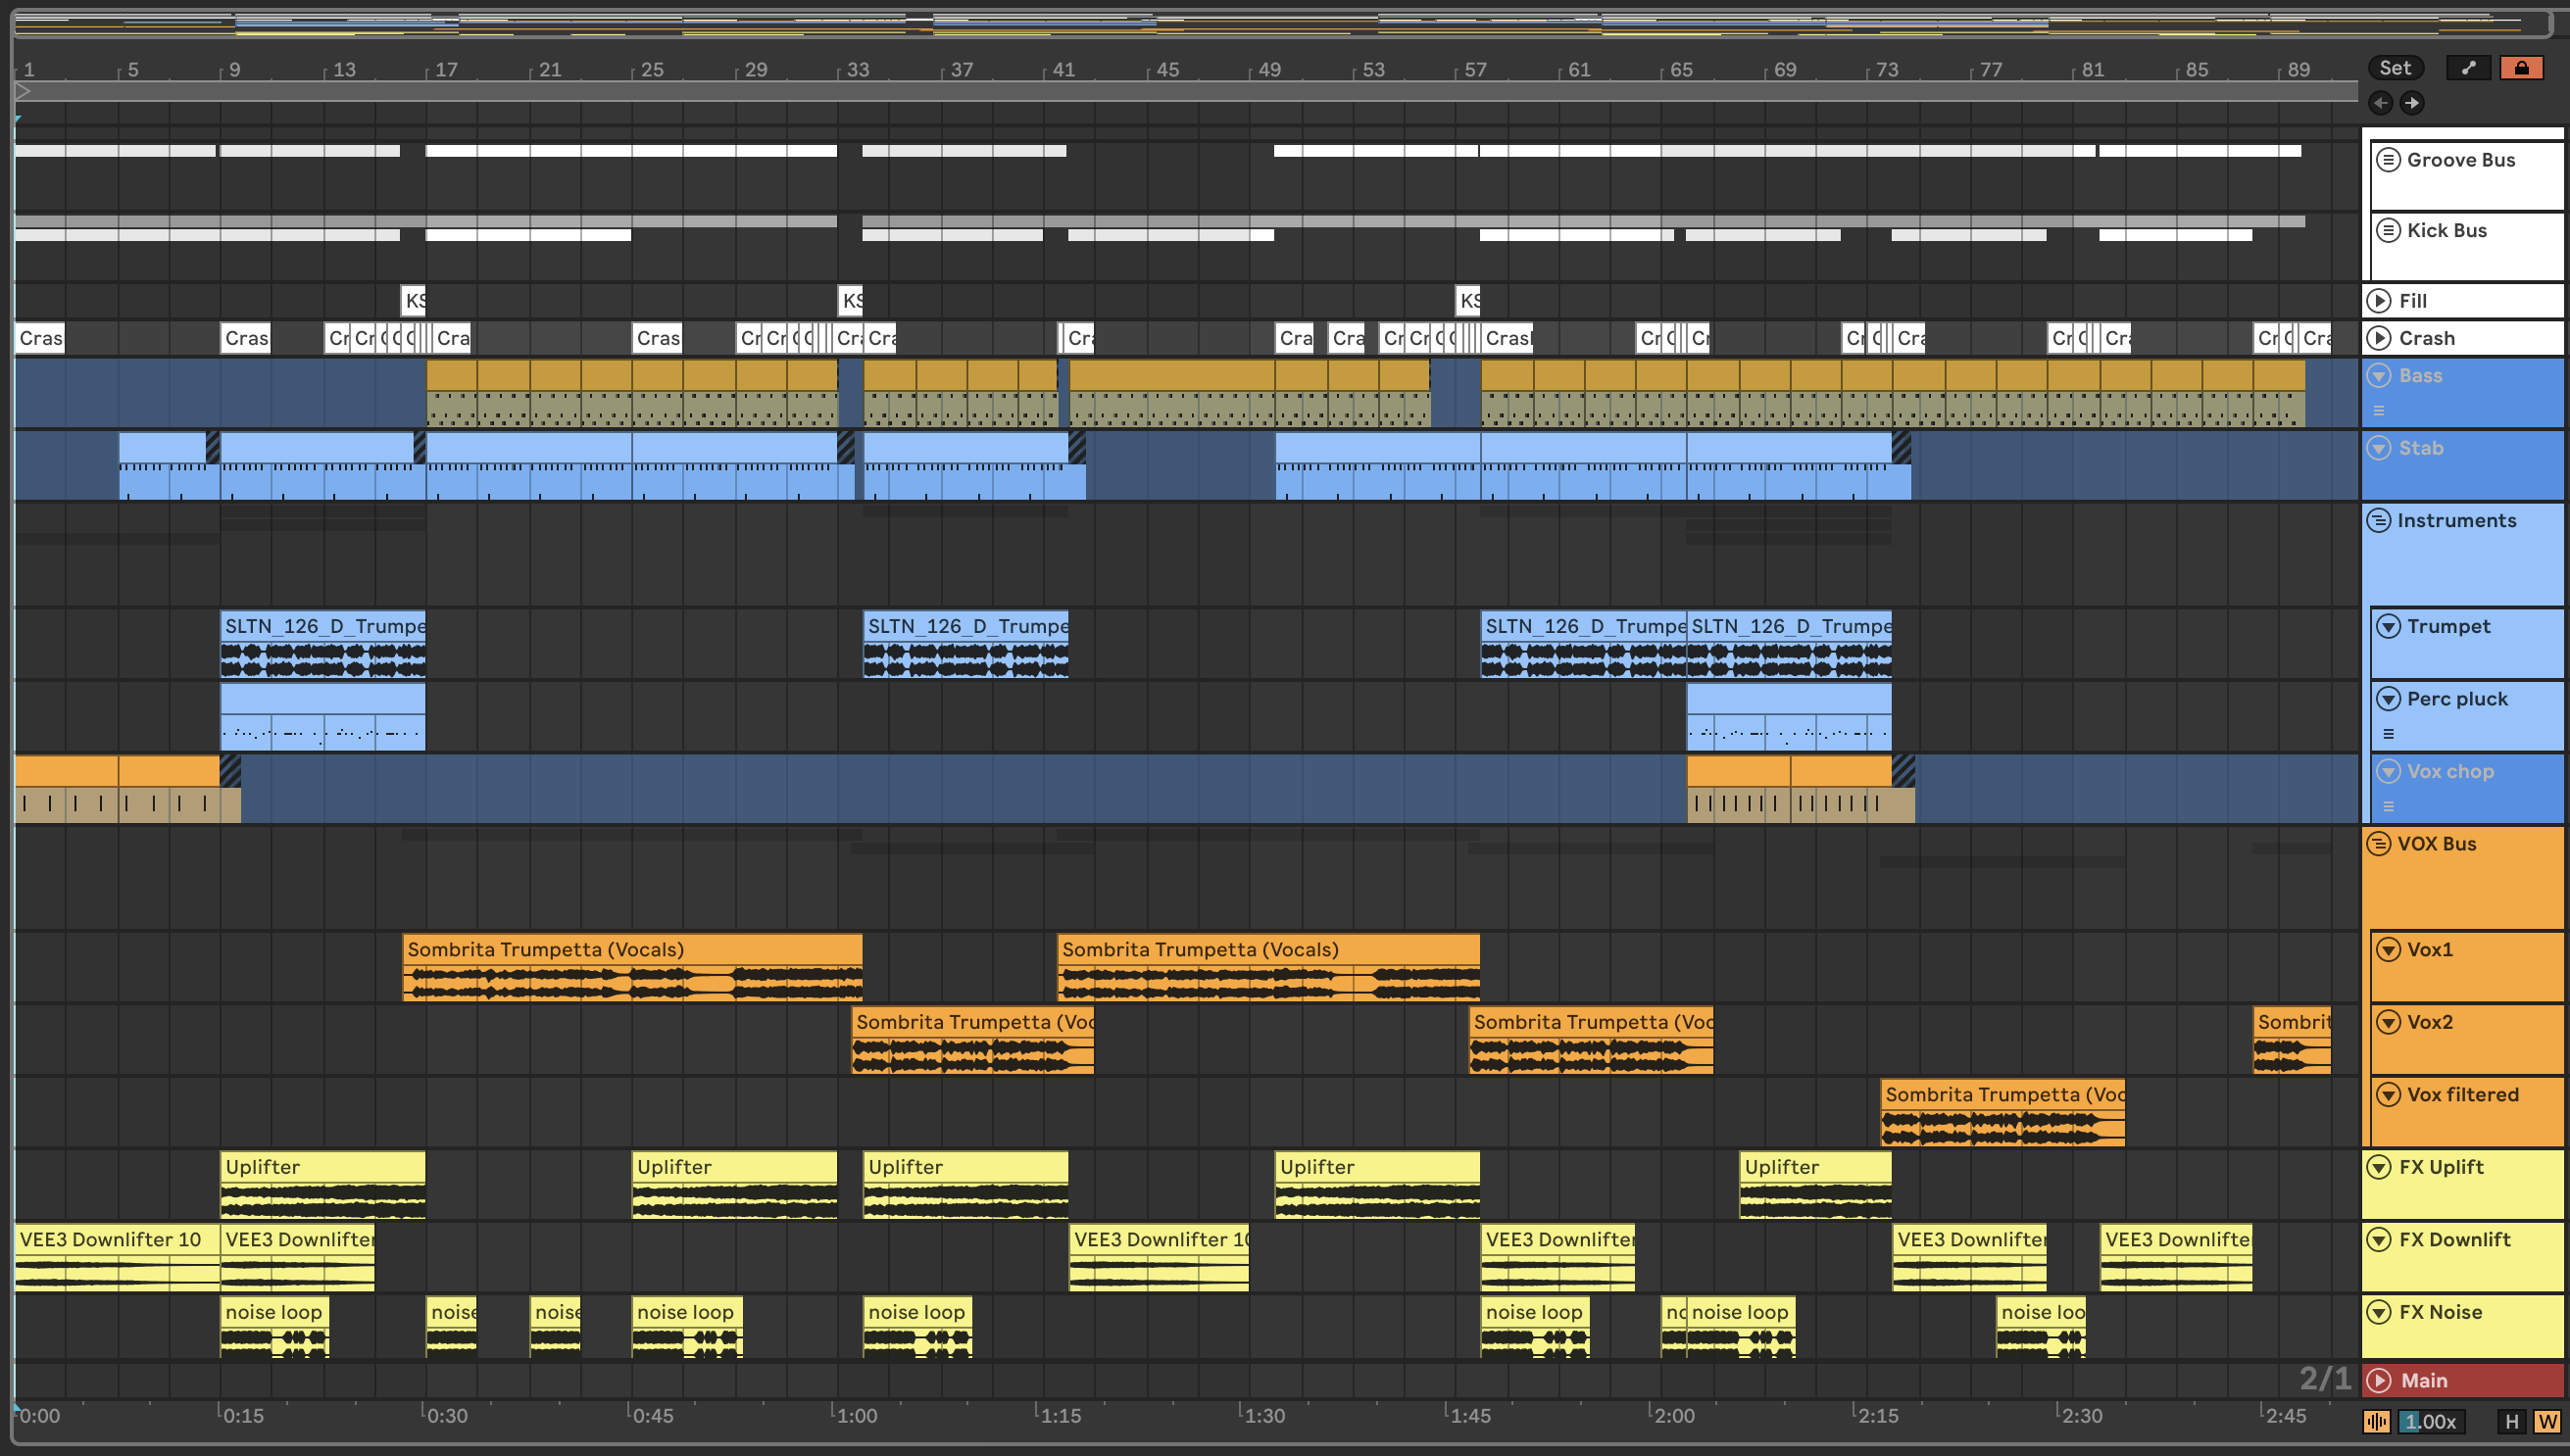Toggle the H optimize height button

[2511, 1422]
